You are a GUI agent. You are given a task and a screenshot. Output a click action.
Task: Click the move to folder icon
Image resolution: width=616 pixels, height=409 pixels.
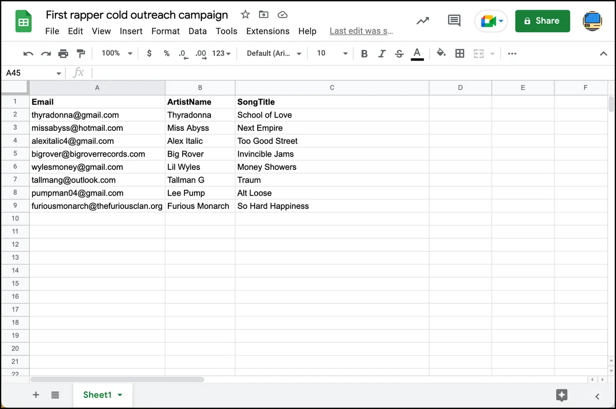tap(263, 14)
